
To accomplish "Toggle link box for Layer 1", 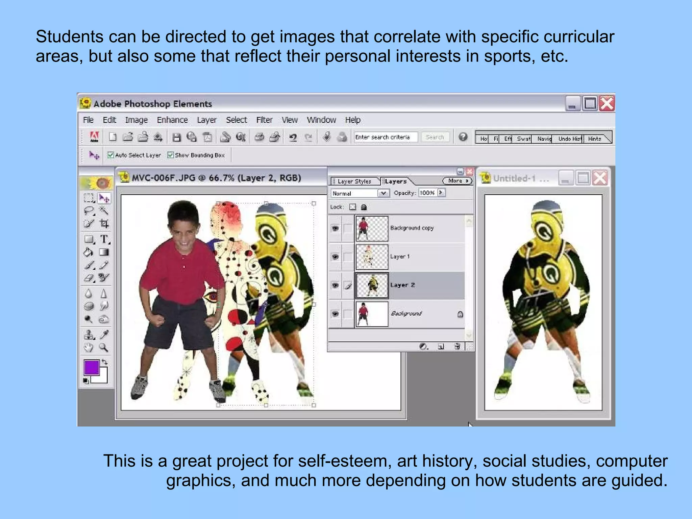I will pyautogui.click(x=348, y=257).
